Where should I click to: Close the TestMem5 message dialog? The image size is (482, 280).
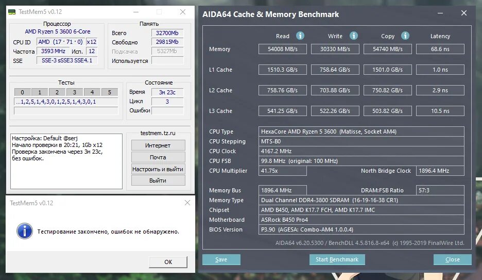coord(187,203)
